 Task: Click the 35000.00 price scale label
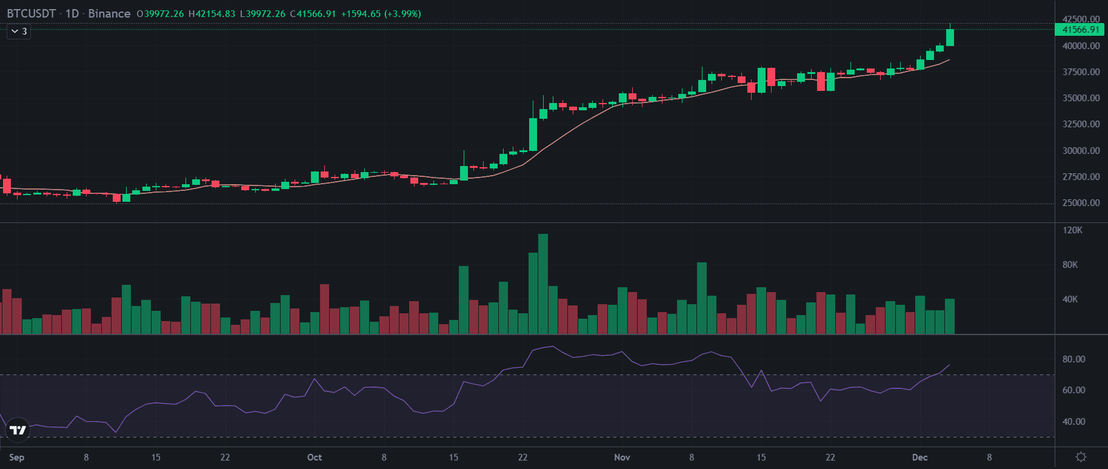(1081, 98)
